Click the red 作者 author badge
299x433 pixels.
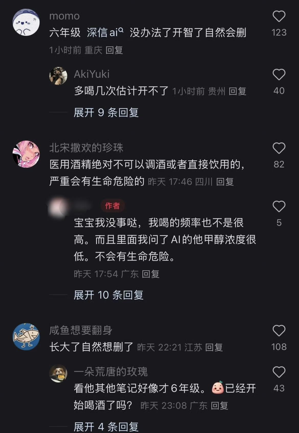coord(112,206)
